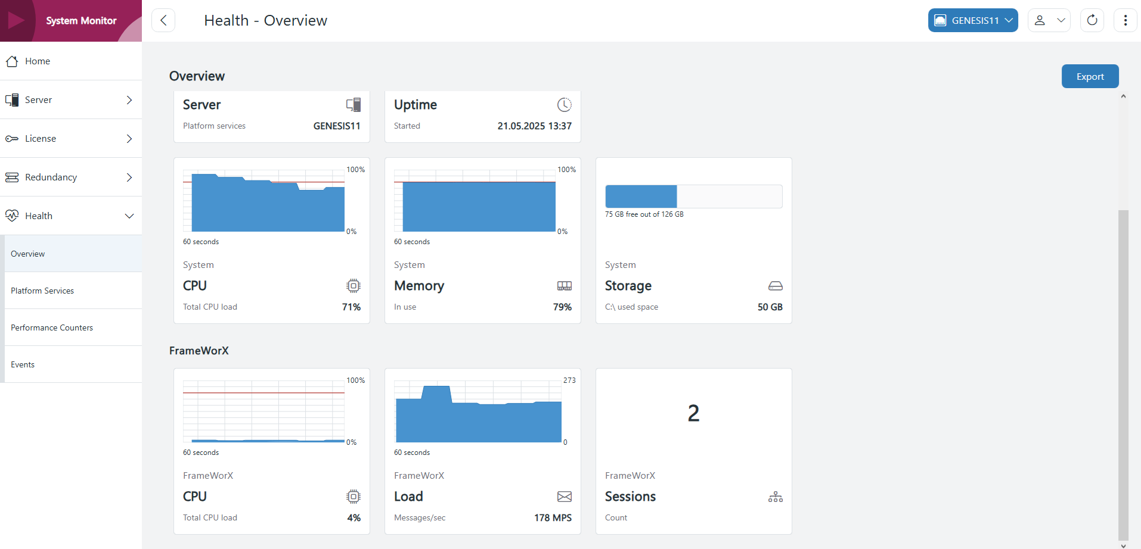Viewport: 1141px width, 549px height.
Task: Open the Events page
Action: click(x=73, y=364)
